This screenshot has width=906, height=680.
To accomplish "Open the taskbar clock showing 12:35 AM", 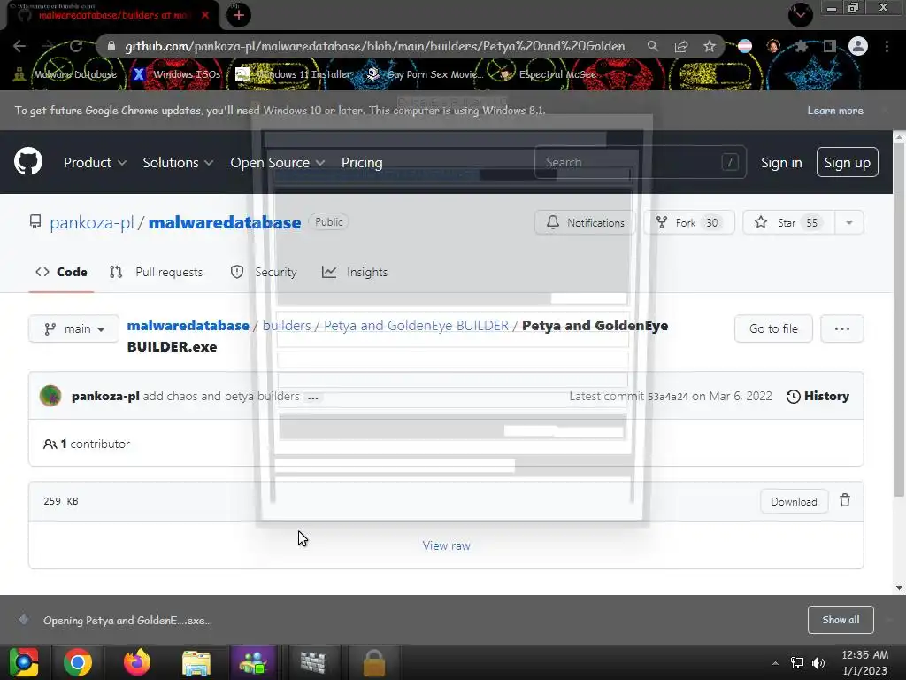I will click(865, 663).
